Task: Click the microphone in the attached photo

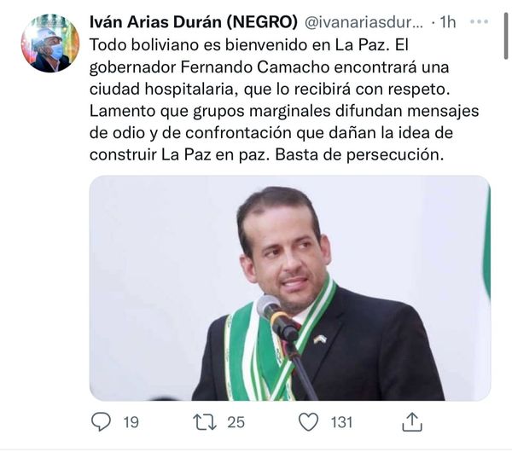Action: click(277, 317)
